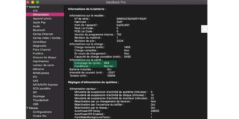Click Charge restante value 1455
Screen dimensions: 239x119
(x=127, y=47)
